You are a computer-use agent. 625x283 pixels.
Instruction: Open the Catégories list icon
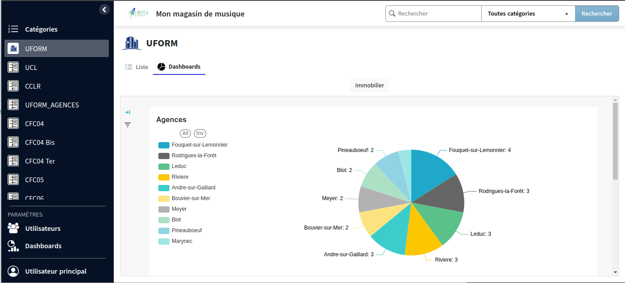pos(12,29)
